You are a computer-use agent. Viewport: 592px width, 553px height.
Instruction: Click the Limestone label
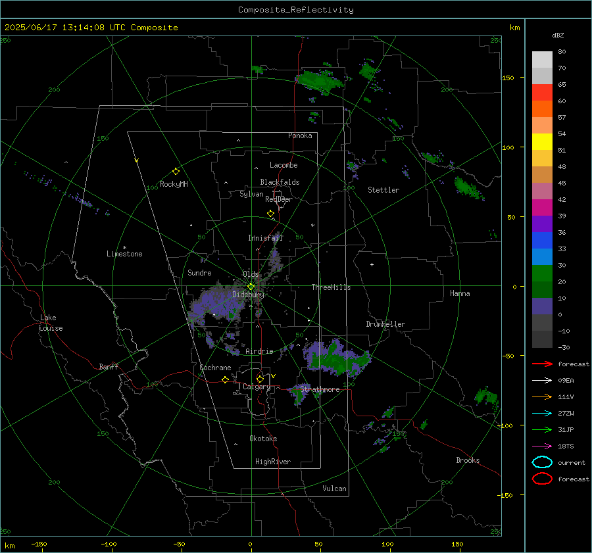[124, 254]
